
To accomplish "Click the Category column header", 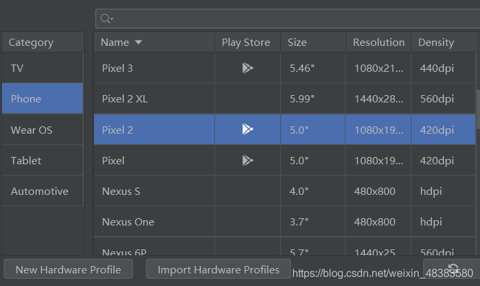I will pos(43,42).
